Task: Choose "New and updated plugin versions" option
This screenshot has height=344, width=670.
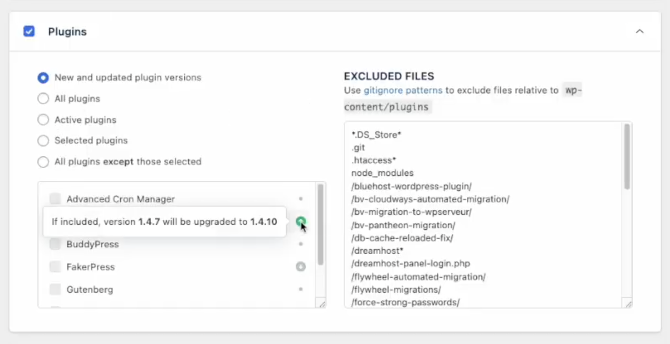Action: tap(43, 78)
